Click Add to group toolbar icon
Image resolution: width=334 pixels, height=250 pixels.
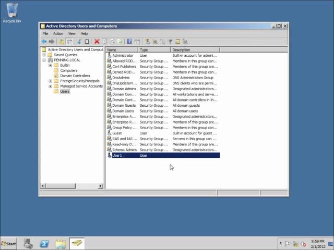pos(185,42)
